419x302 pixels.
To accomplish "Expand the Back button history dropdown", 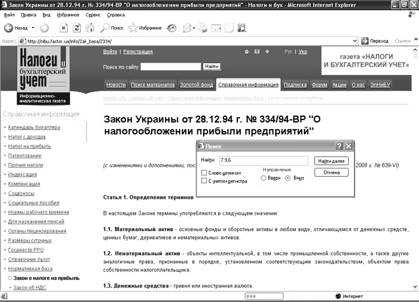I will coord(33,28).
